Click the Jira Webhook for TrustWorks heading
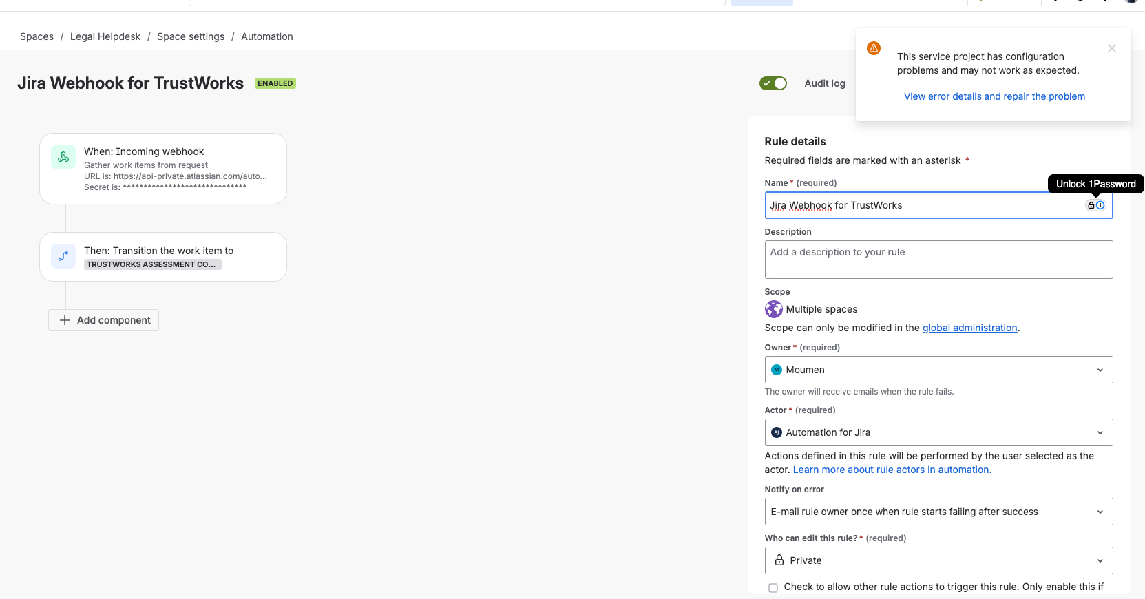The image size is (1145, 599). [x=130, y=83]
